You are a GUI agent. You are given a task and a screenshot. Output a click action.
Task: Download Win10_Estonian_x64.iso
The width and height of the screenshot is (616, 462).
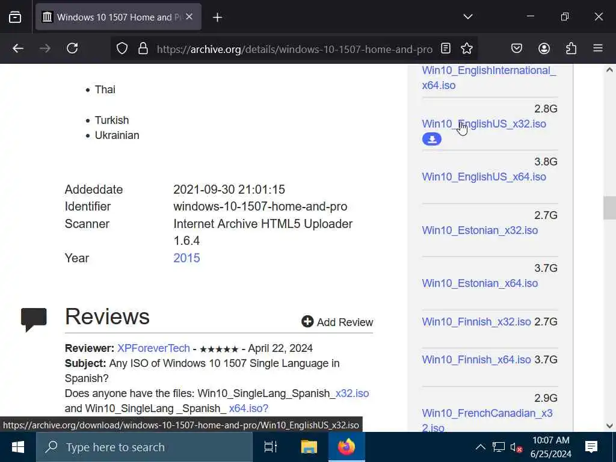pyautogui.click(x=479, y=283)
